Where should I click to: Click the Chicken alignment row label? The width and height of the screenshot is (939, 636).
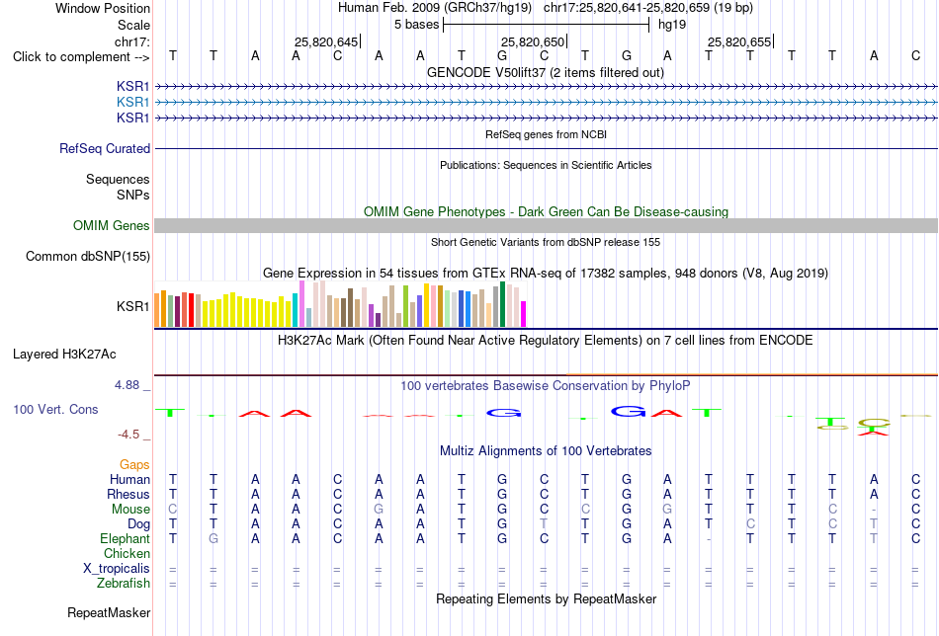[127, 553]
